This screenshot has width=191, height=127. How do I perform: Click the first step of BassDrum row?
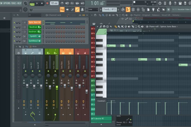(46, 27)
